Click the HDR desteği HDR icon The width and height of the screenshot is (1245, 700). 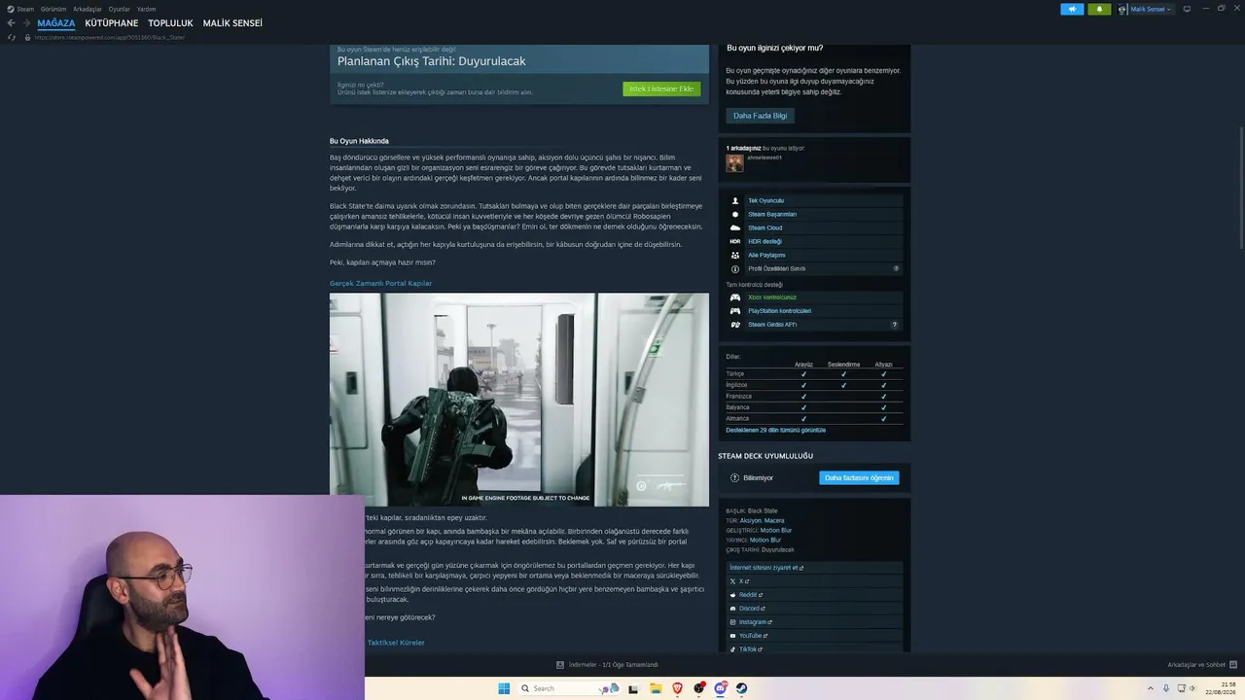[x=735, y=241]
